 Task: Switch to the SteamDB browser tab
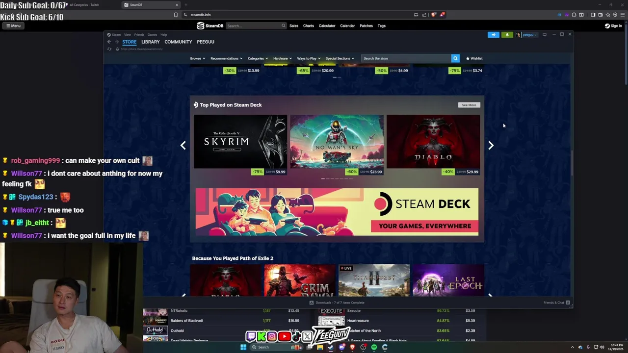151,5
